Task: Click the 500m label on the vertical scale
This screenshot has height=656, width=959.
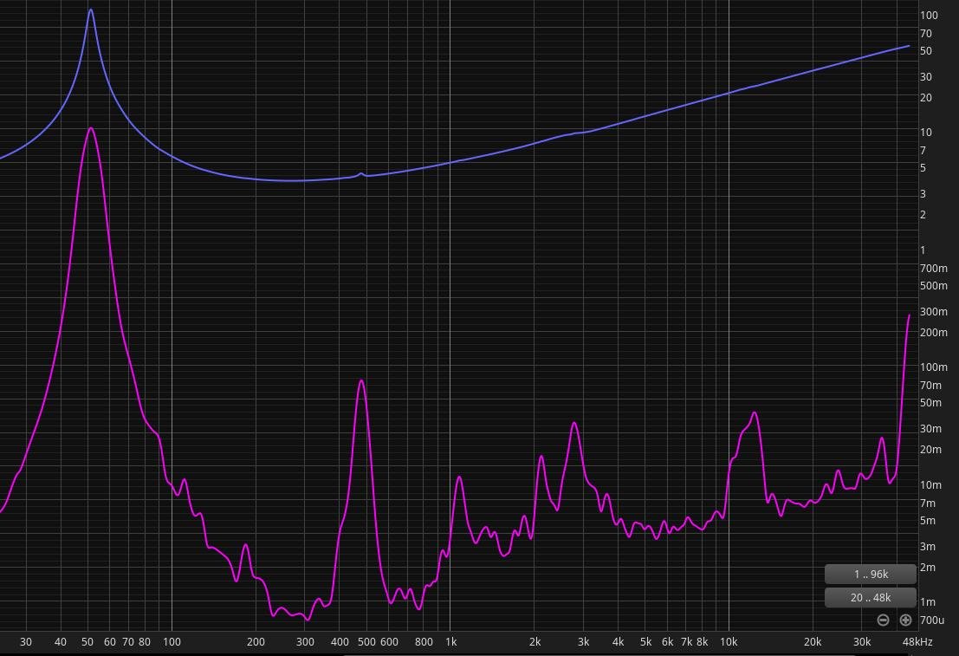Action: (x=933, y=286)
